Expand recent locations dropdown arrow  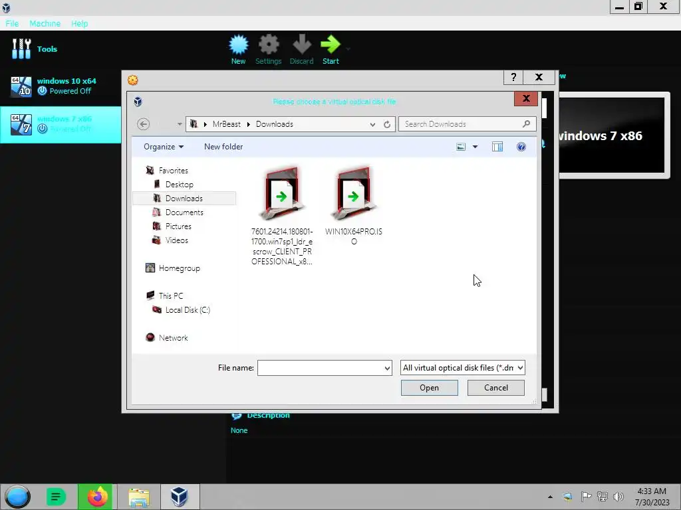click(180, 124)
